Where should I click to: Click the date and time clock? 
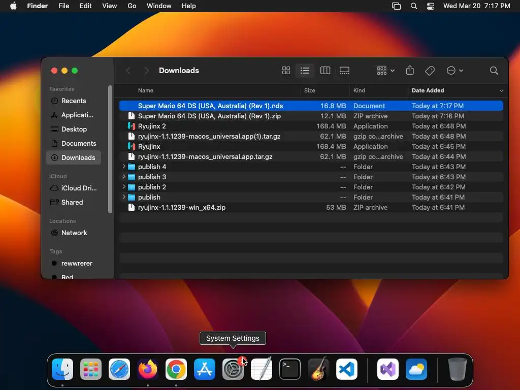coord(476,6)
